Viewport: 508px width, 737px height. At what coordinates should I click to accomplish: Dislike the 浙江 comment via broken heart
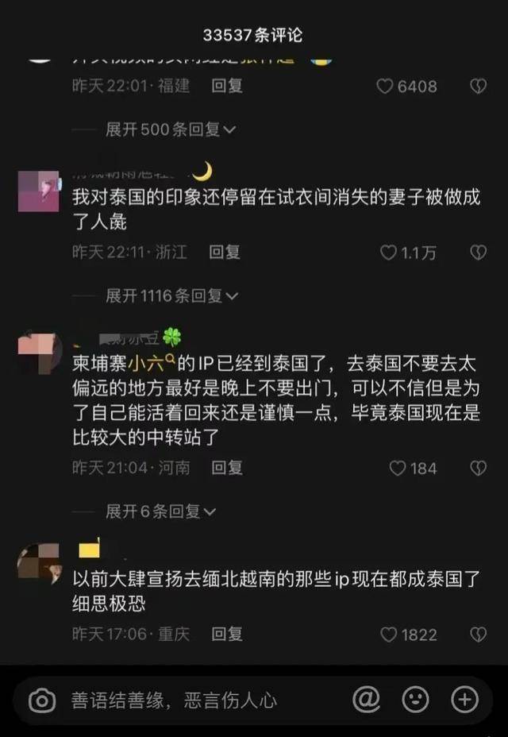coord(479,253)
